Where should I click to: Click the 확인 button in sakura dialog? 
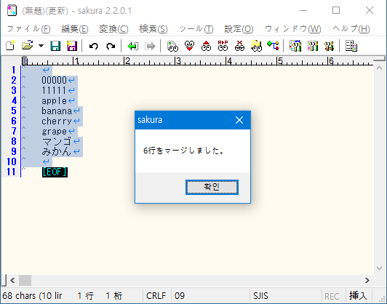tap(212, 187)
